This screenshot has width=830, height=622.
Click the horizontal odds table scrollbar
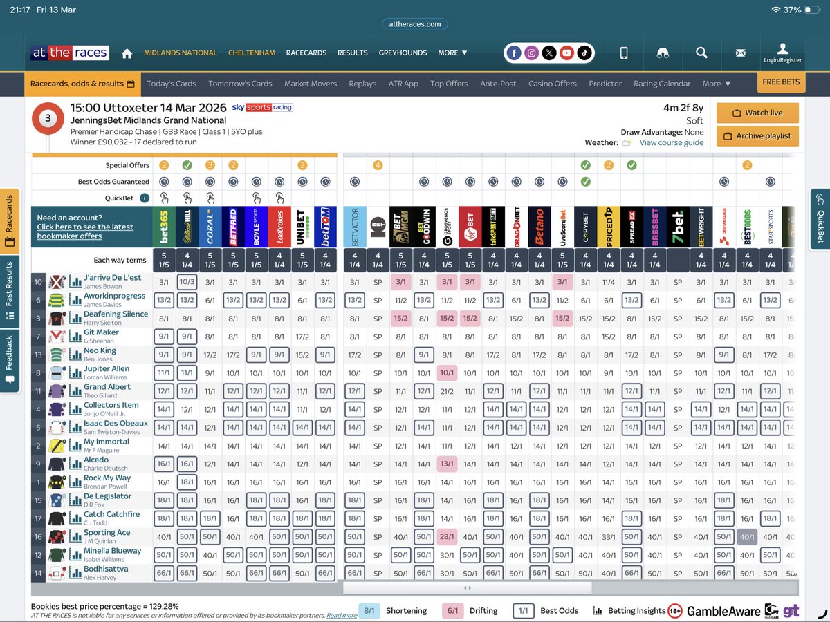468,587
